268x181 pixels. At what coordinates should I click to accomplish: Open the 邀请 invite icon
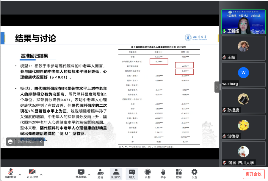[x=100, y=174]
